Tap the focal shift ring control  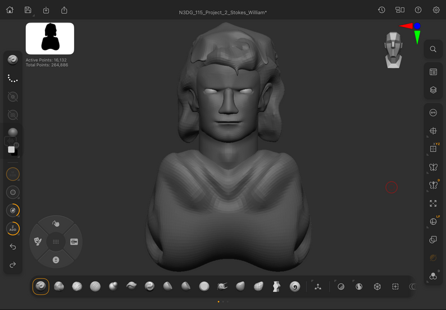[13, 192]
